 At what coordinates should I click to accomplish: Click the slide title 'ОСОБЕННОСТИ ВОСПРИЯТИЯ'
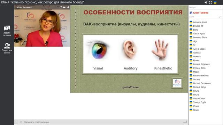(x=133, y=12)
